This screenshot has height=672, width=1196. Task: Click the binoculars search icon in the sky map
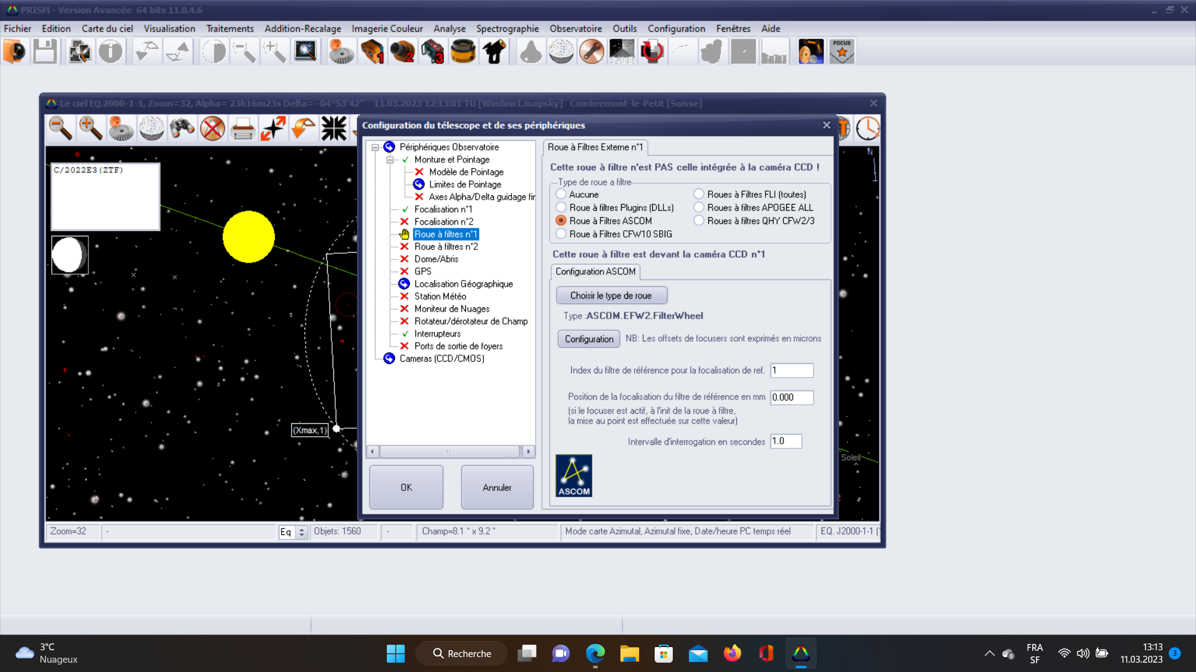[182, 129]
